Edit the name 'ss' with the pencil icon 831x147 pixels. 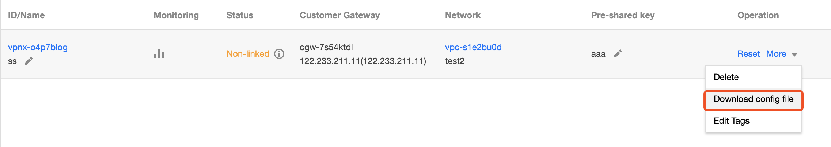click(x=29, y=61)
